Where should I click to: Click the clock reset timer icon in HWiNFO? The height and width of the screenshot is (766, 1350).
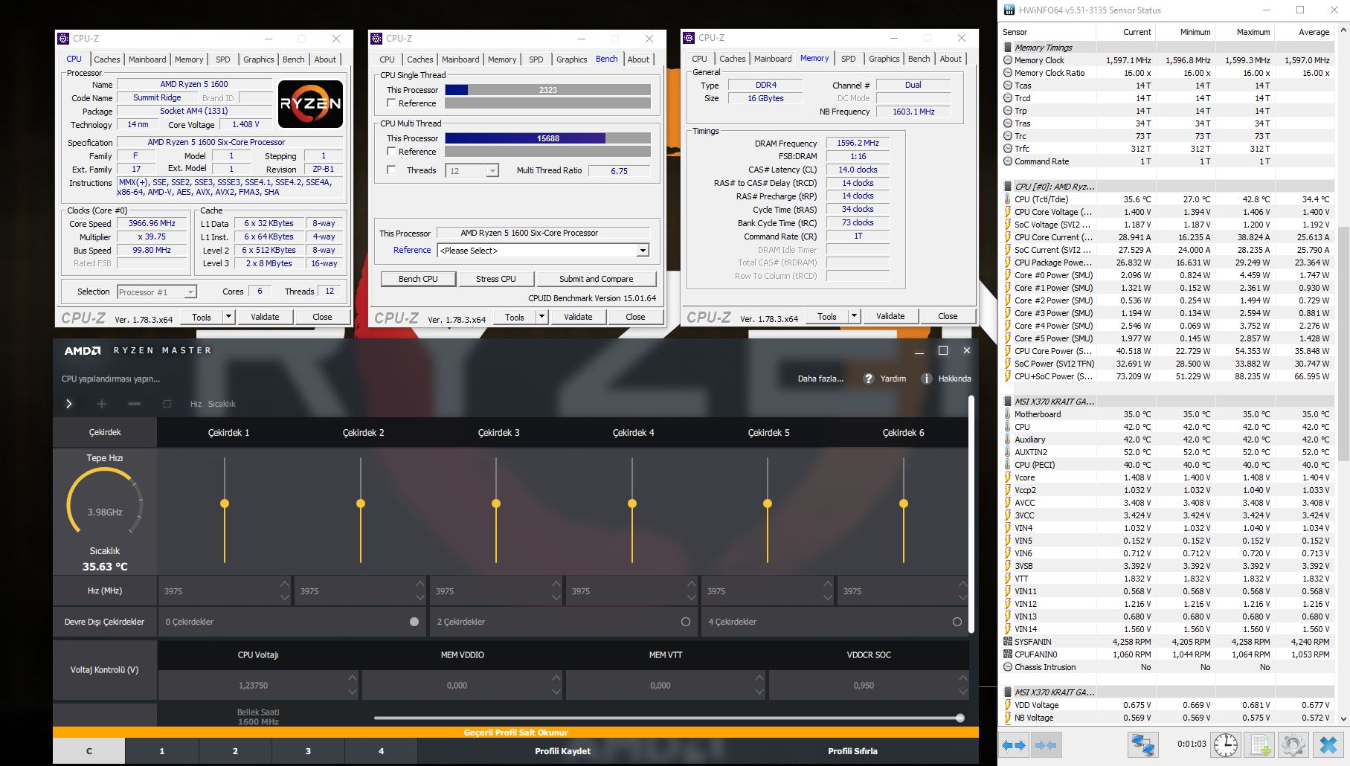1226,744
